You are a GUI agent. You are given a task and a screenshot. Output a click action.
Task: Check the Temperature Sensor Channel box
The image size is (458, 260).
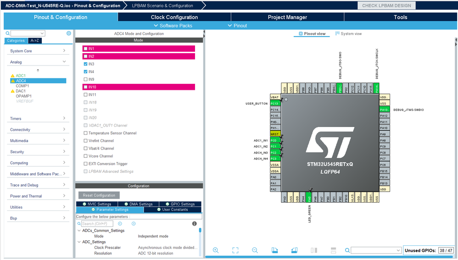click(x=85, y=133)
